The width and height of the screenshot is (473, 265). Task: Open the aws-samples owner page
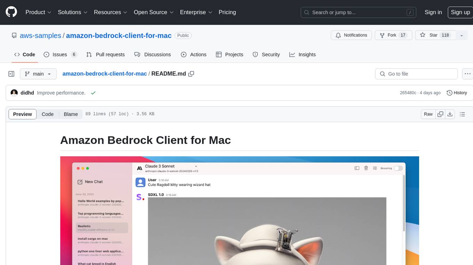pos(40,35)
